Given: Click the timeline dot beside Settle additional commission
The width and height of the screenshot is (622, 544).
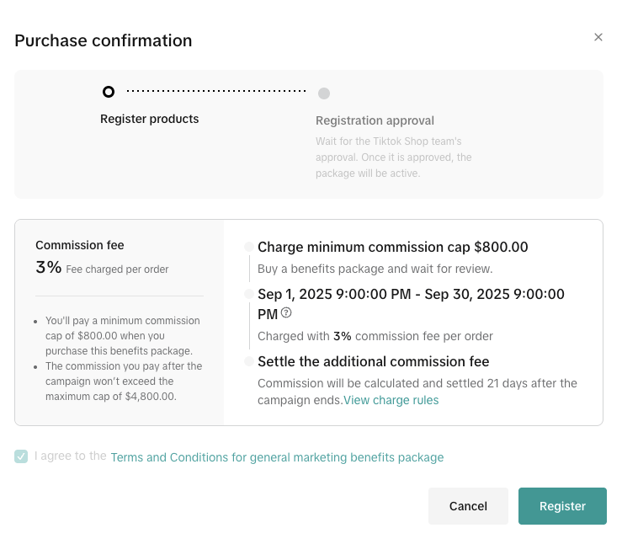Looking at the screenshot, I should coord(249,361).
